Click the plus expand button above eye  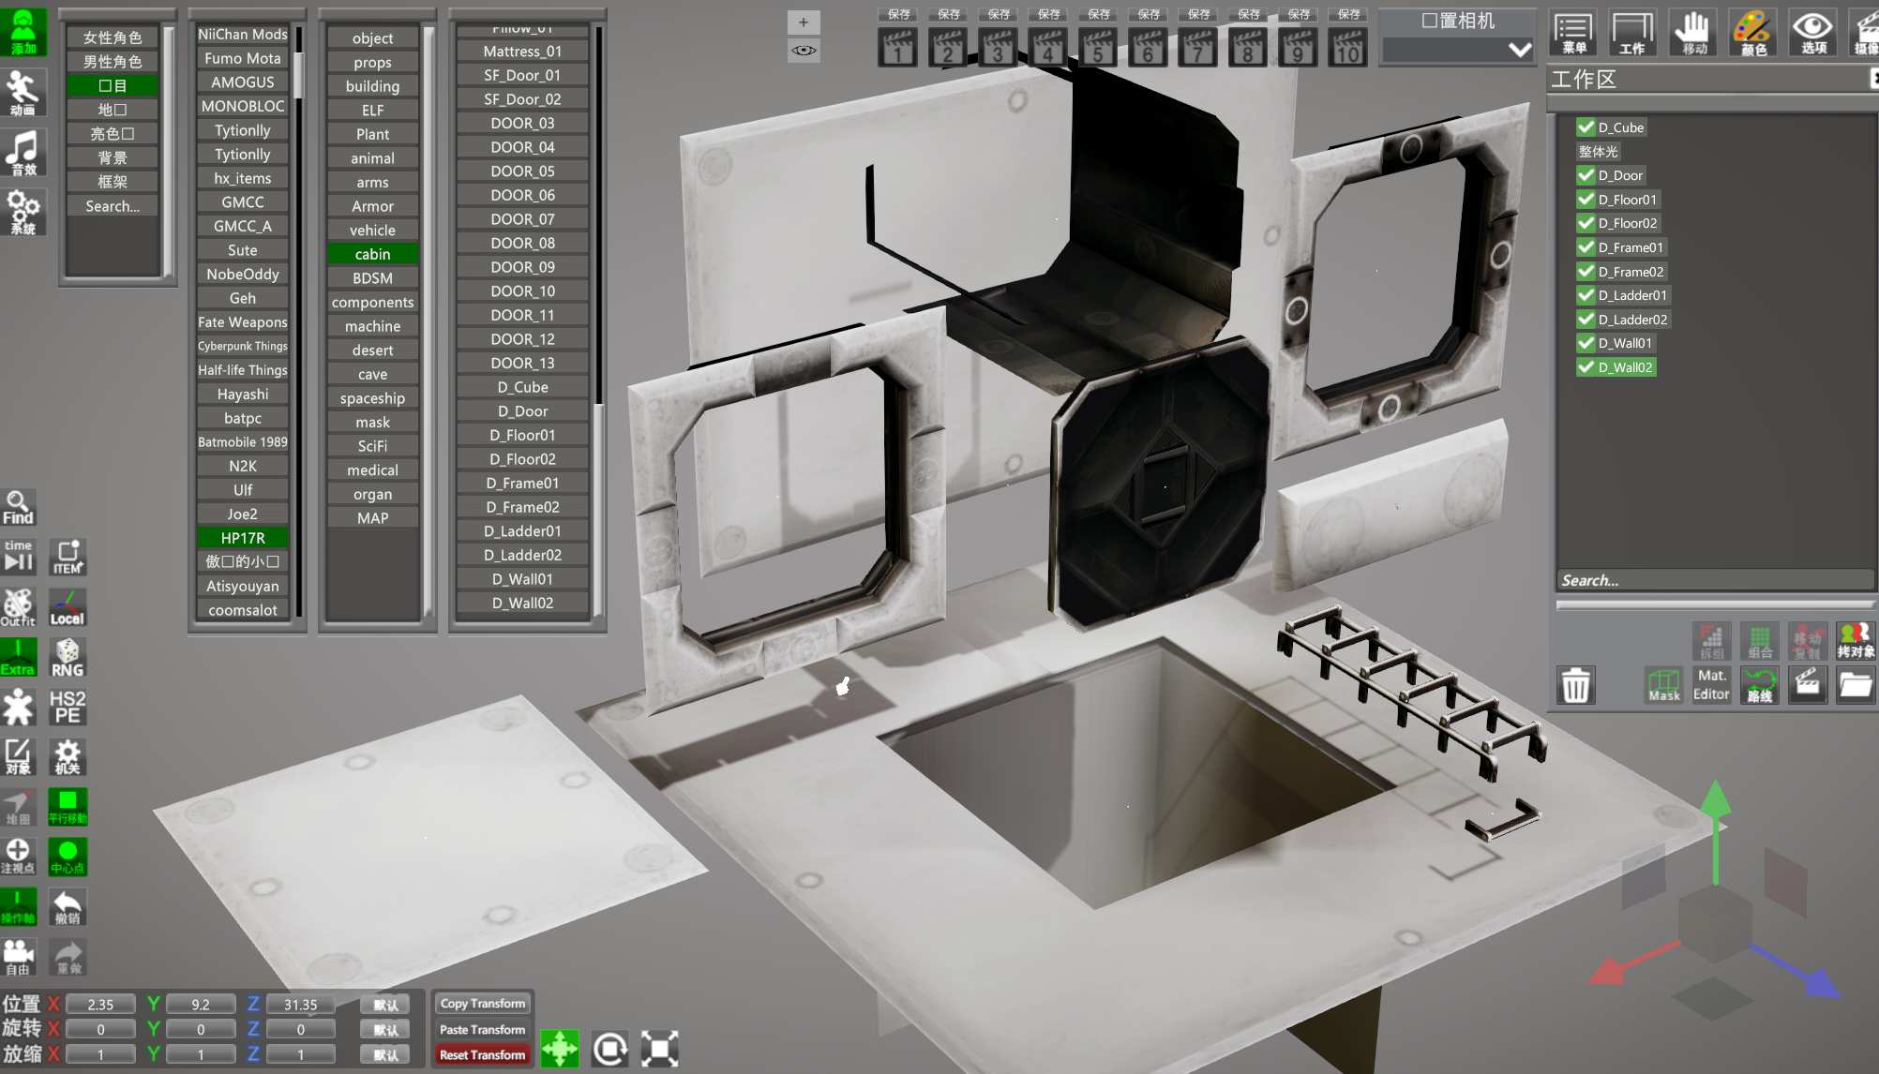(x=804, y=22)
